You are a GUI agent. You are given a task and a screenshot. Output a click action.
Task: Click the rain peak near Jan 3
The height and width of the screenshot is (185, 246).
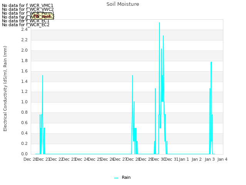pos(211,62)
